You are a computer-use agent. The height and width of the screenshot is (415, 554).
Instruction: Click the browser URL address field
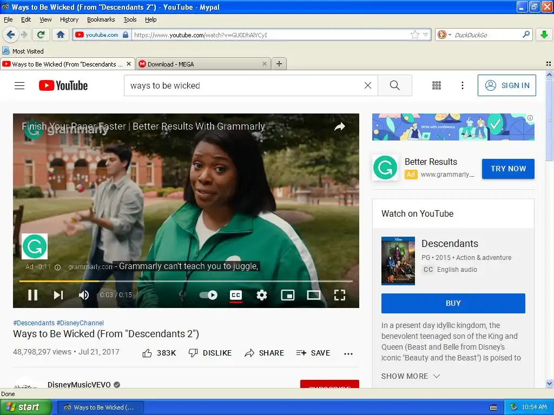click(x=271, y=35)
